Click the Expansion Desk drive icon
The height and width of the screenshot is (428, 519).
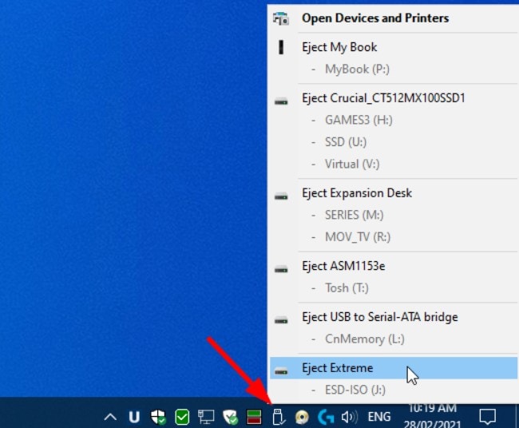click(x=281, y=196)
